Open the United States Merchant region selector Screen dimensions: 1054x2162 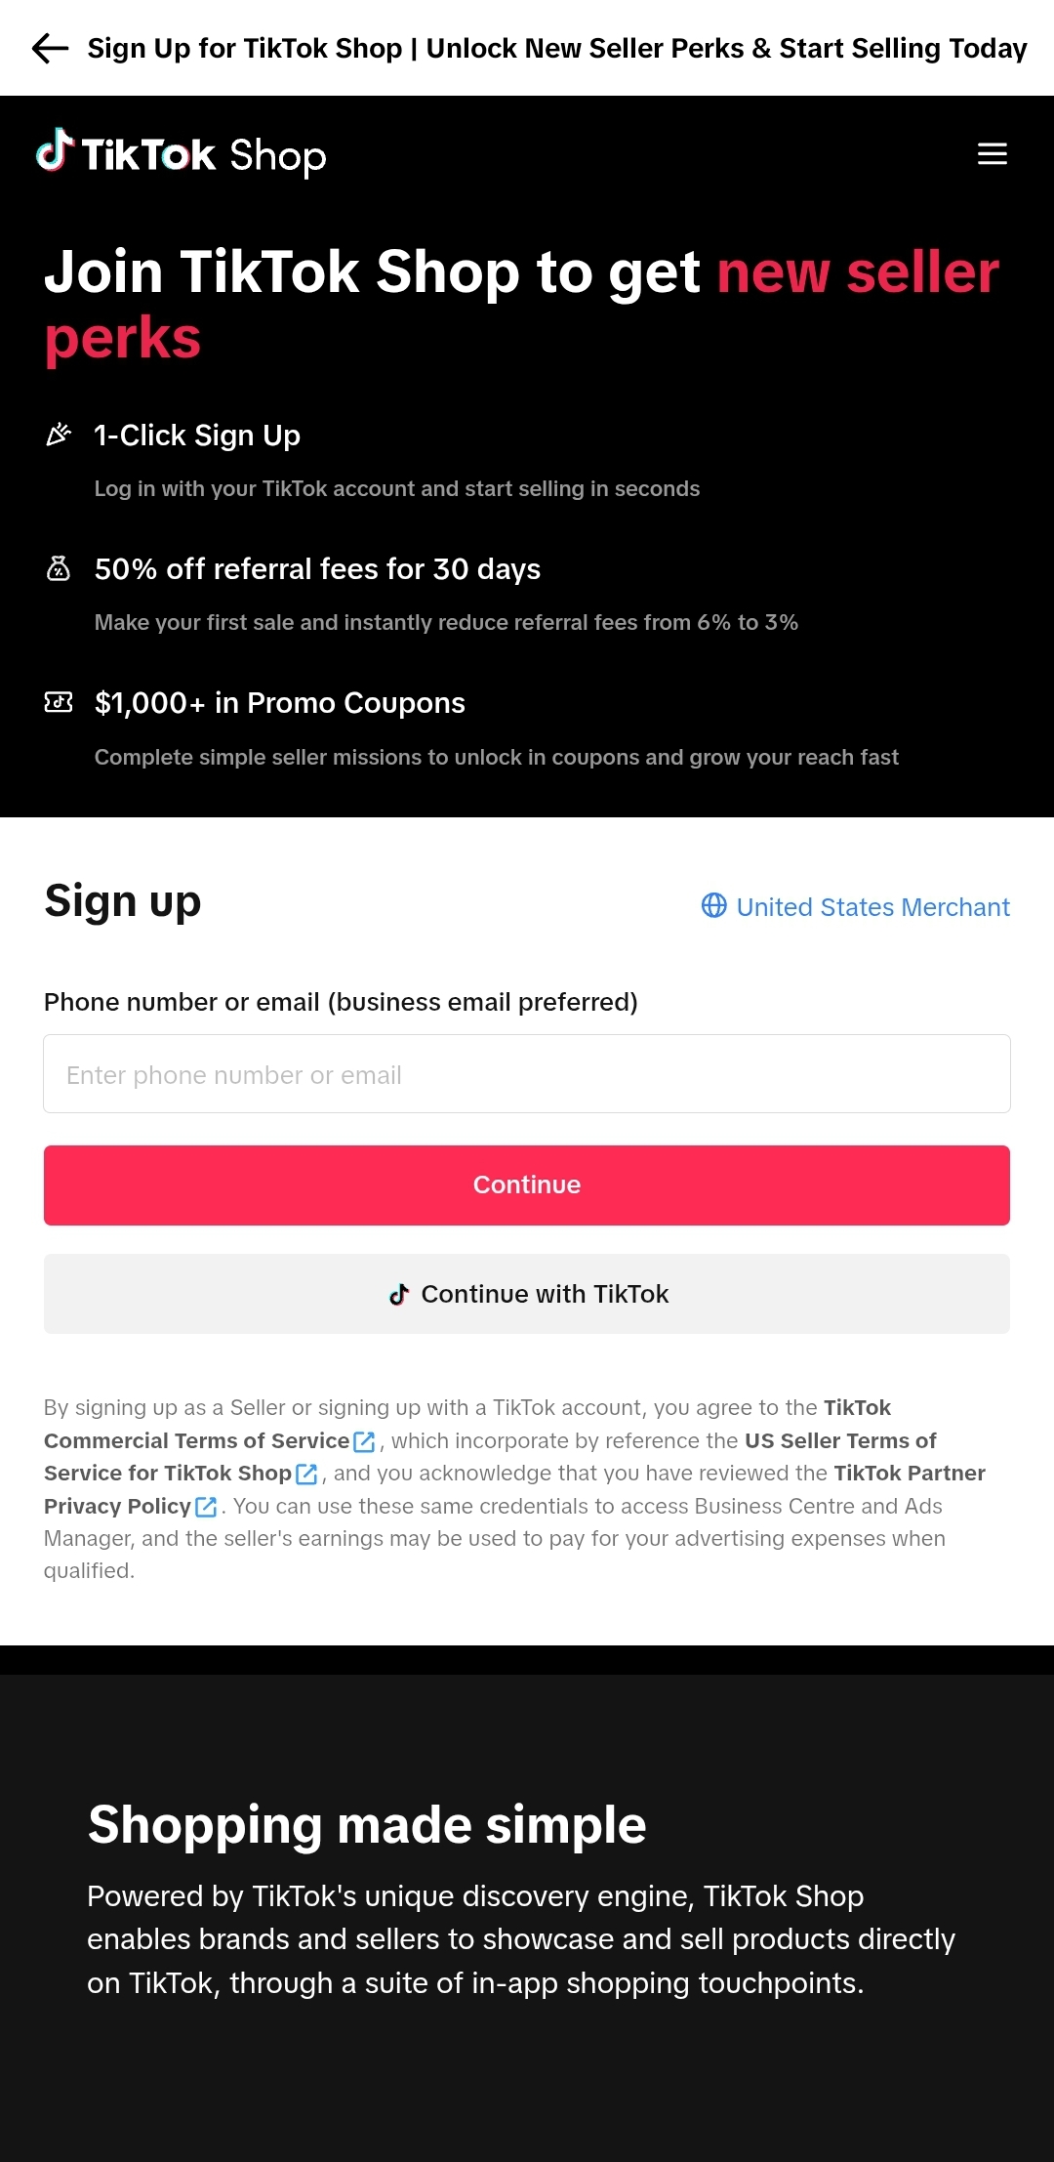click(x=856, y=906)
